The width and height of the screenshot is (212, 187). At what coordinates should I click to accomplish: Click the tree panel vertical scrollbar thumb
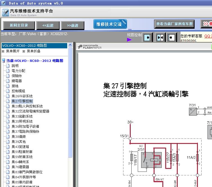click(70, 102)
